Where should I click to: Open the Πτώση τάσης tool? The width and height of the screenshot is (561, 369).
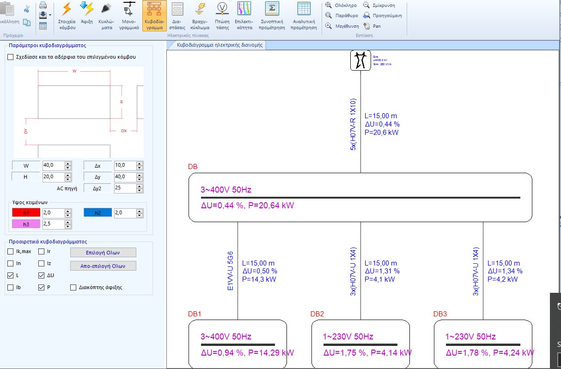pos(222,16)
